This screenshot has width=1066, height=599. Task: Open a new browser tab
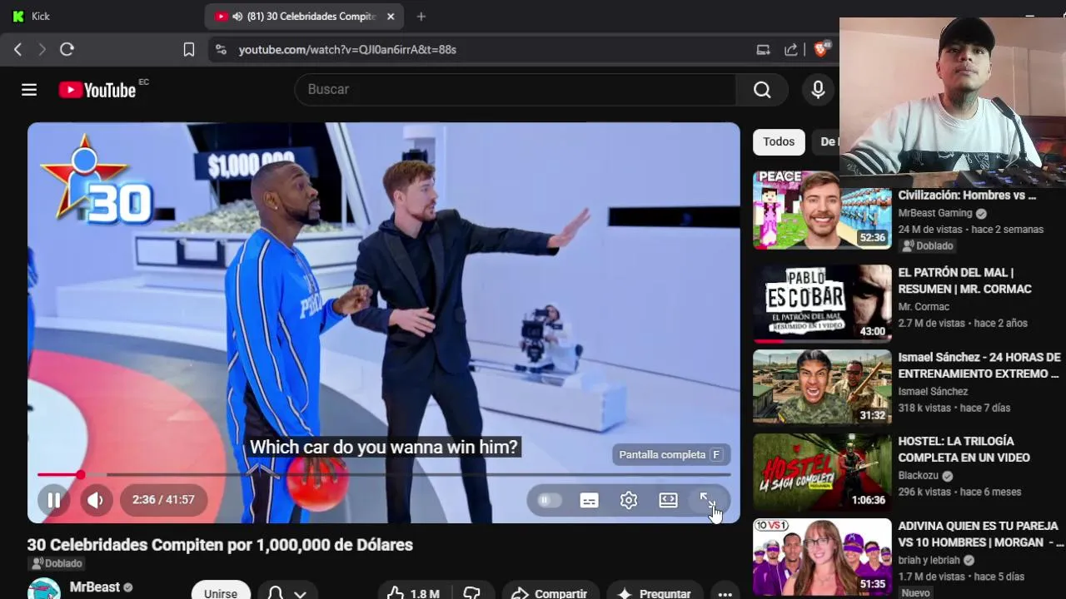[421, 17]
